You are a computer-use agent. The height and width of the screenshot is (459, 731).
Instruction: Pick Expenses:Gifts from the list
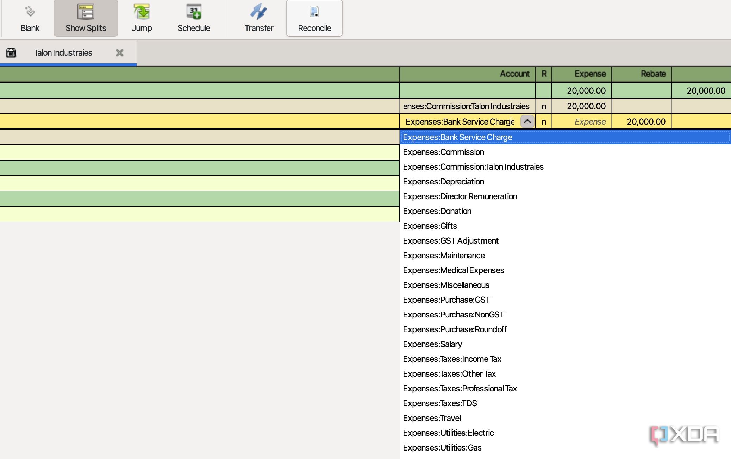tap(565, 226)
